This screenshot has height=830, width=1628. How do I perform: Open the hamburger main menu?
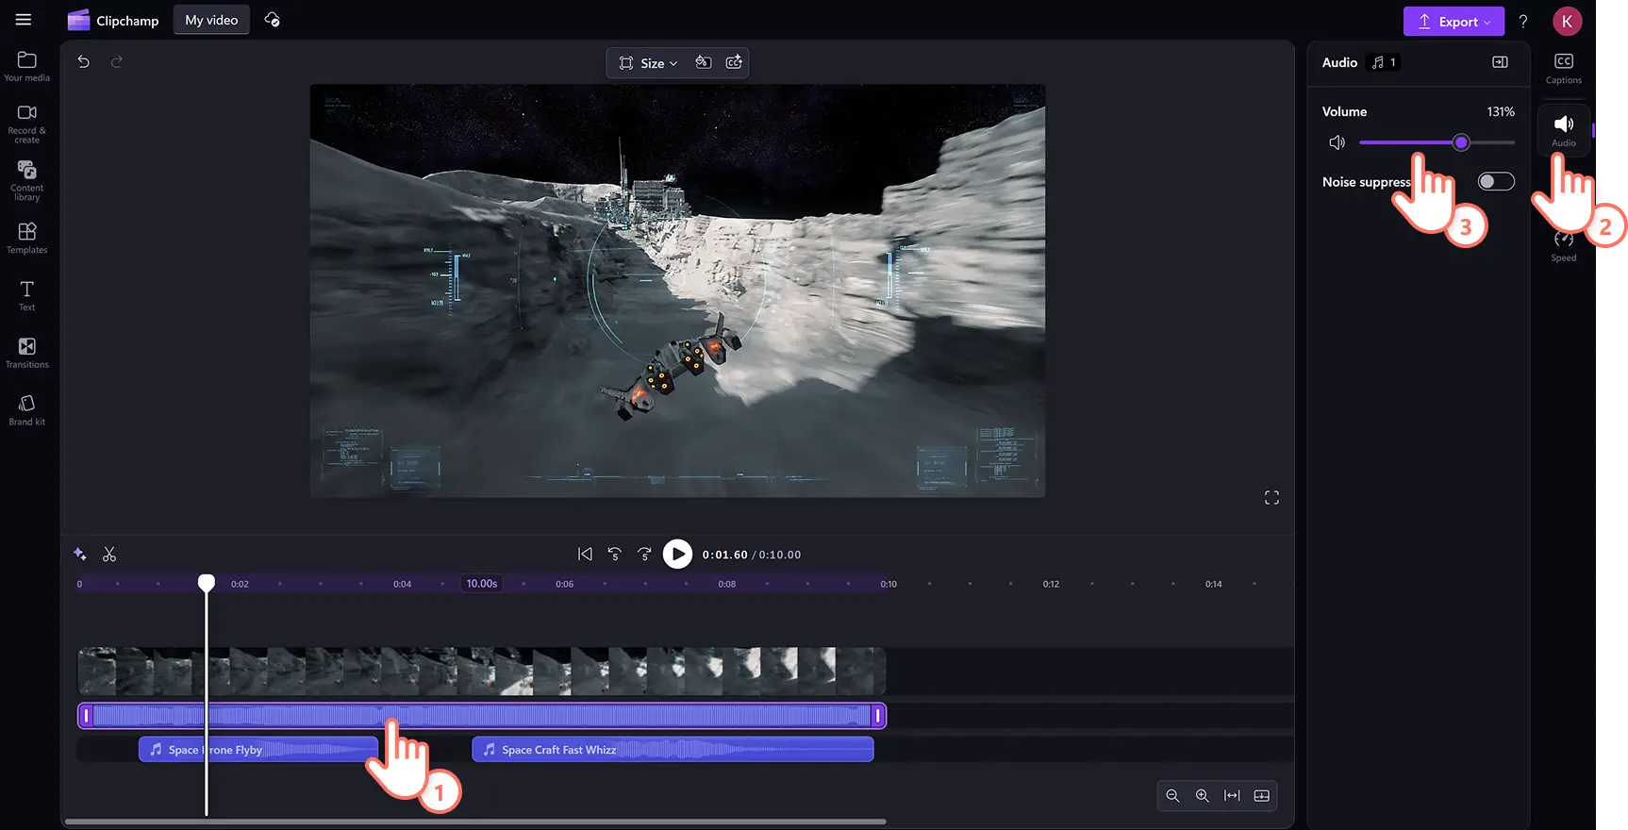[24, 20]
